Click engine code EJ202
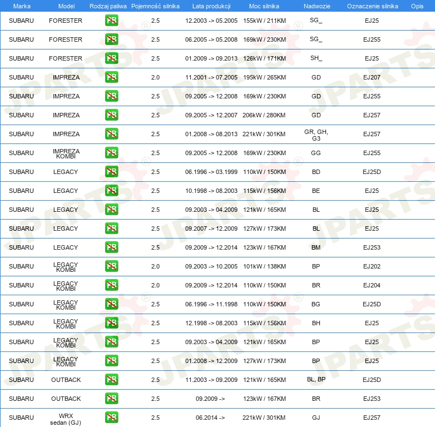 click(x=372, y=266)
